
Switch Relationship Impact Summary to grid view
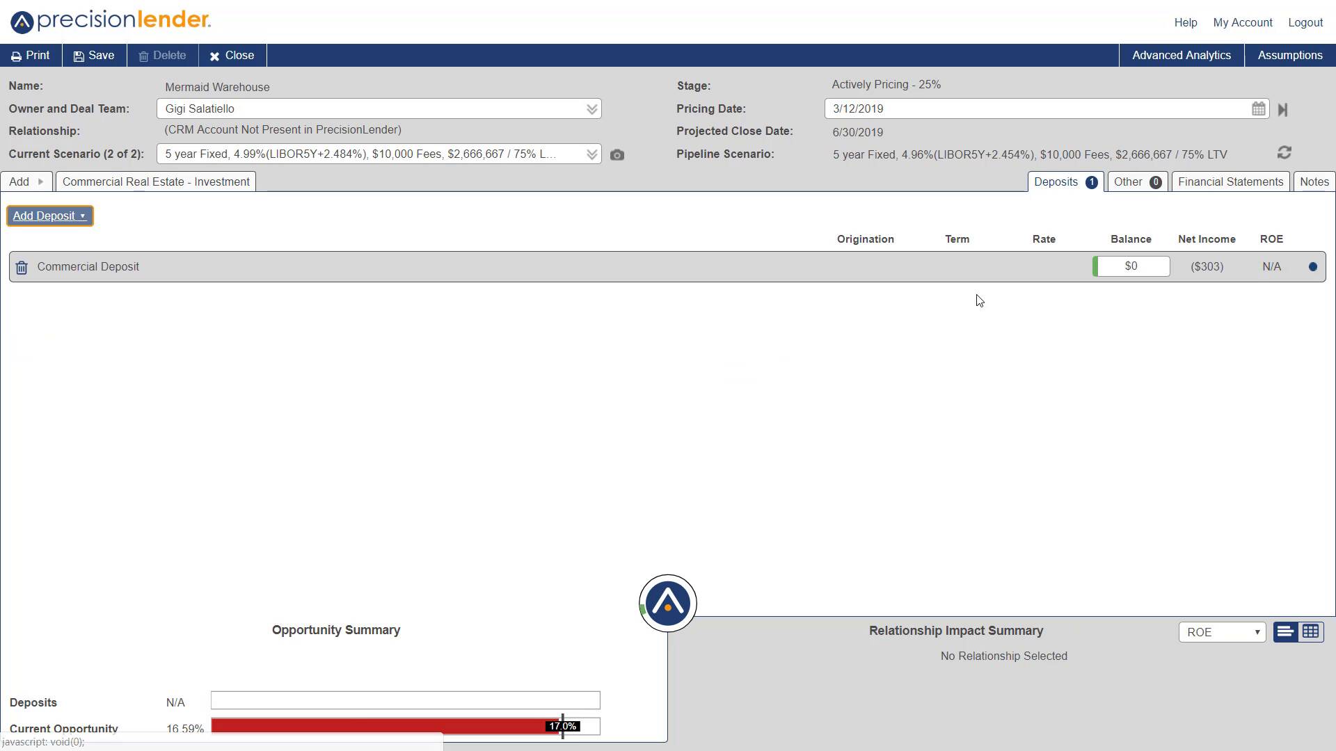1311,631
